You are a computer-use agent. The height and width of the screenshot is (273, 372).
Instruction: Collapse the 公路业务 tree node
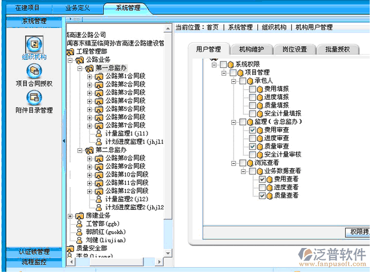pos(70,60)
